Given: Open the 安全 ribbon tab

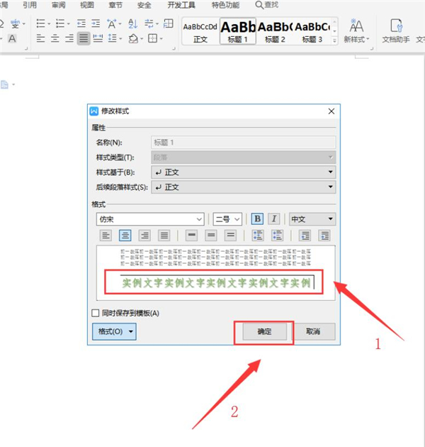Looking at the screenshot, I should [x=144, y=5].
